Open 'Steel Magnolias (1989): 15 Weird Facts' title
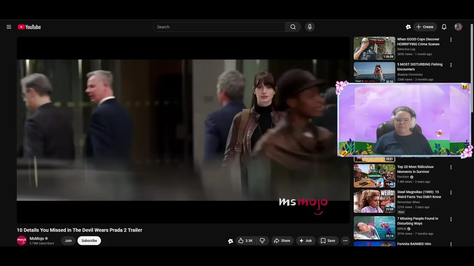This screenshot has height=266, width=474. (x=419, y=194)
